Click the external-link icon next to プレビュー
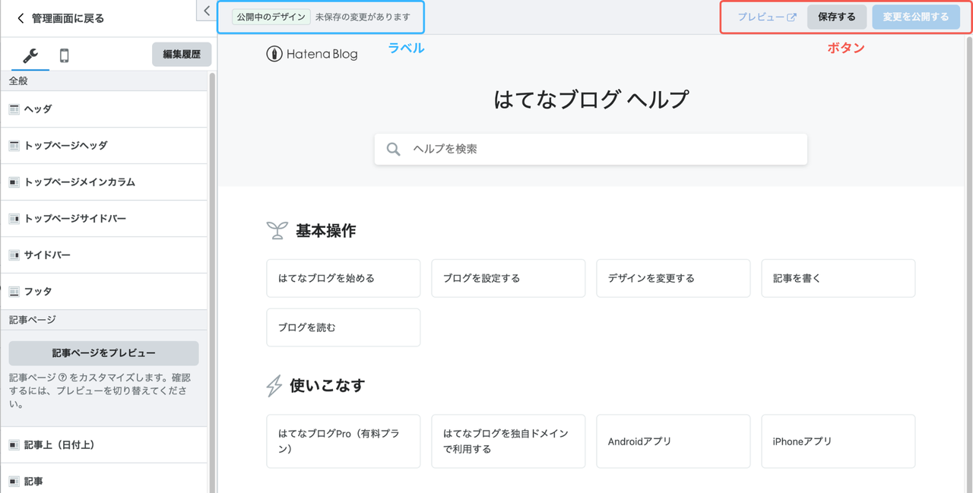This screenshot has height=493, width=973. pos(791,17)
